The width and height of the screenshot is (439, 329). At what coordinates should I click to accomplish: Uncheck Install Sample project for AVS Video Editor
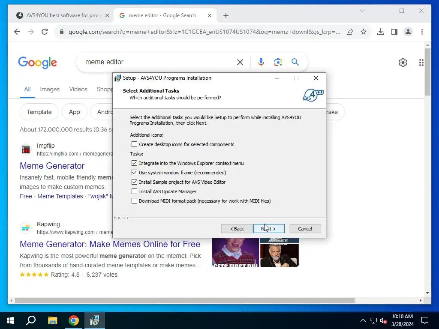pos(134,182)
